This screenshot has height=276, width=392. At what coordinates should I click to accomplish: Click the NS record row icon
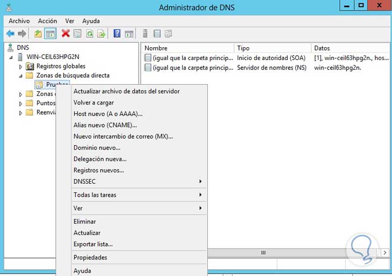click(x=148, y=68)
